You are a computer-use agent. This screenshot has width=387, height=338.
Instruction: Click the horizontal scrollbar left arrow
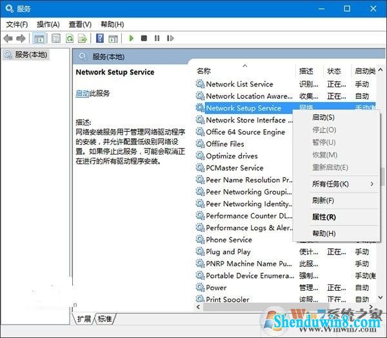198,307
